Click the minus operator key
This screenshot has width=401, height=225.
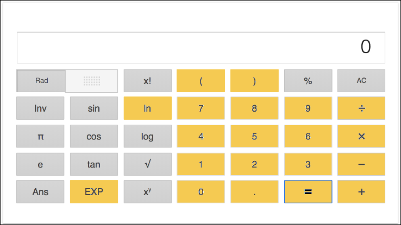361,164
